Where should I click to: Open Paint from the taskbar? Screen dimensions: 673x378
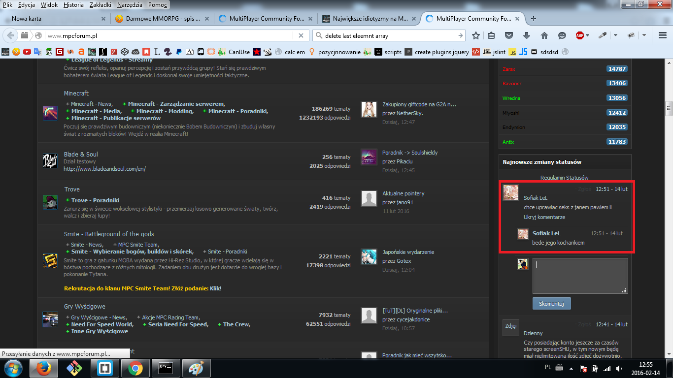click(196, 368)
